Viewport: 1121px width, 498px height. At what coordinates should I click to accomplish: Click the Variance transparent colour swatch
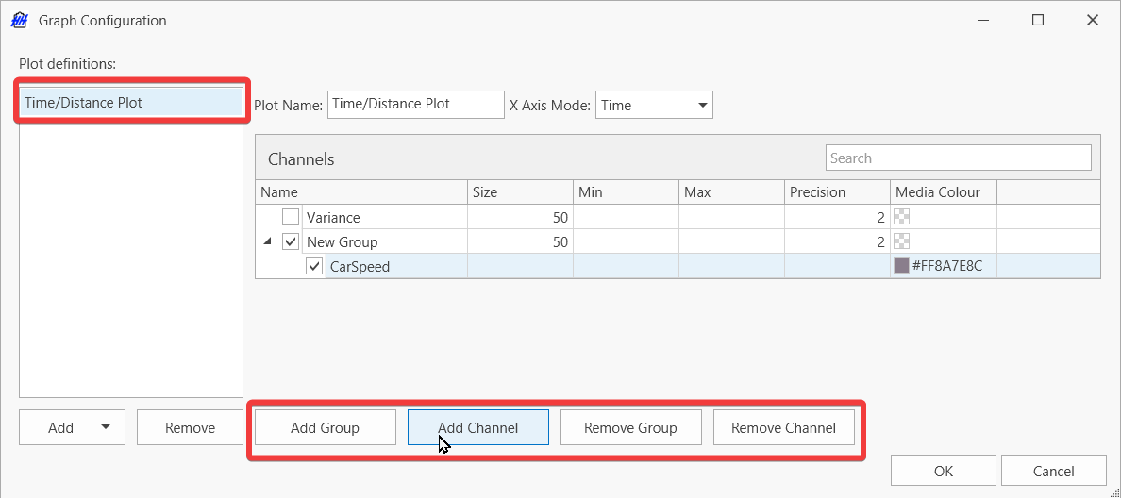click(901, 217)
